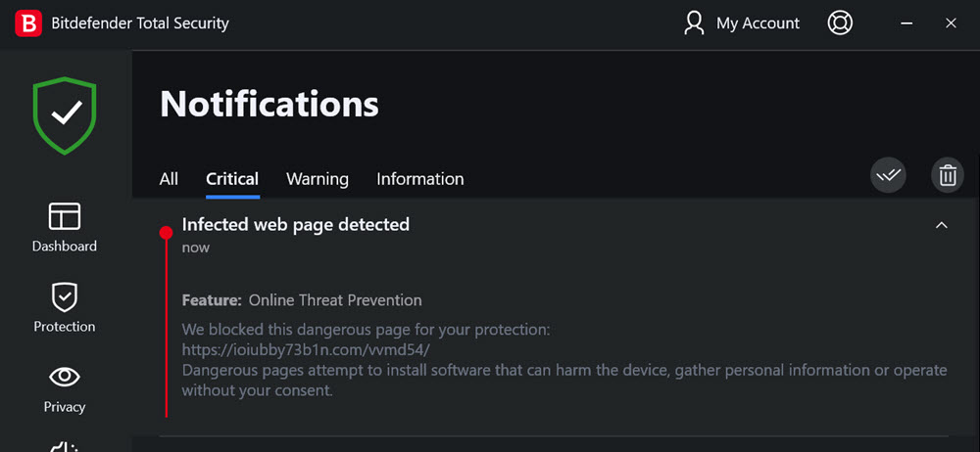
Task: Click the red critical notification dot
Action: pos(166,233)
